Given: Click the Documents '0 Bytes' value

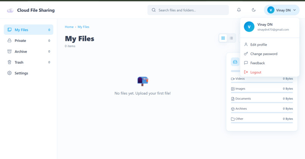Looking at the screenshot, I should [288, 99].
